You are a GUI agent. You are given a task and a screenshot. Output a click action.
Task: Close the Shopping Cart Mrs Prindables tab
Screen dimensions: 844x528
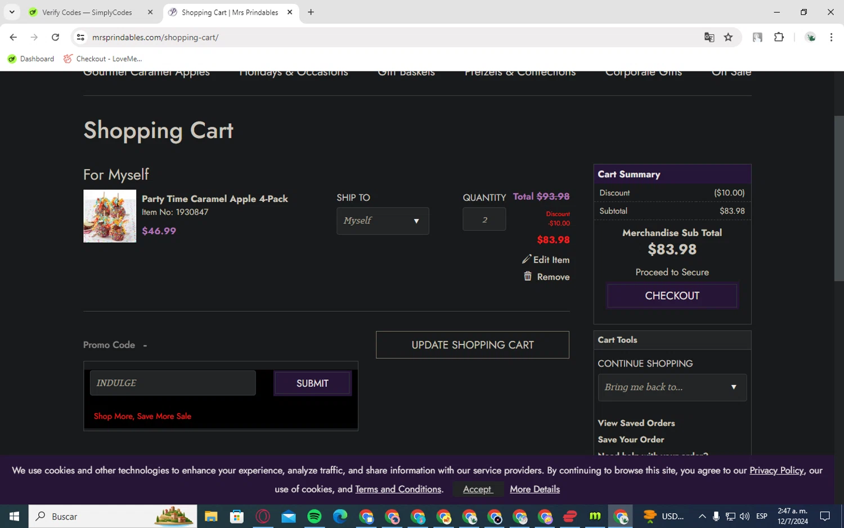(x=290, y=12)
